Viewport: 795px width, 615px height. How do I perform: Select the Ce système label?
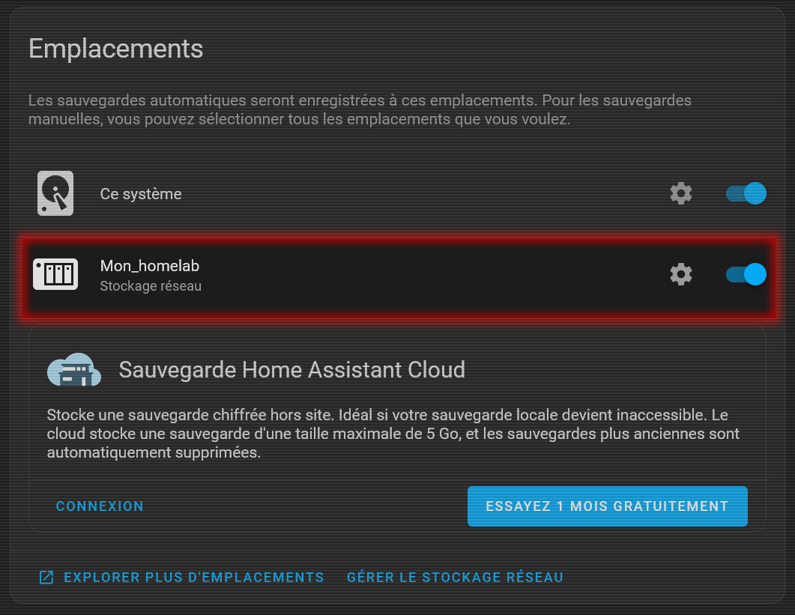point(141,194)
